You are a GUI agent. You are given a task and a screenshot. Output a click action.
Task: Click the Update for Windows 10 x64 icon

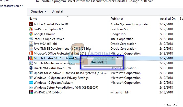[31, 73]
